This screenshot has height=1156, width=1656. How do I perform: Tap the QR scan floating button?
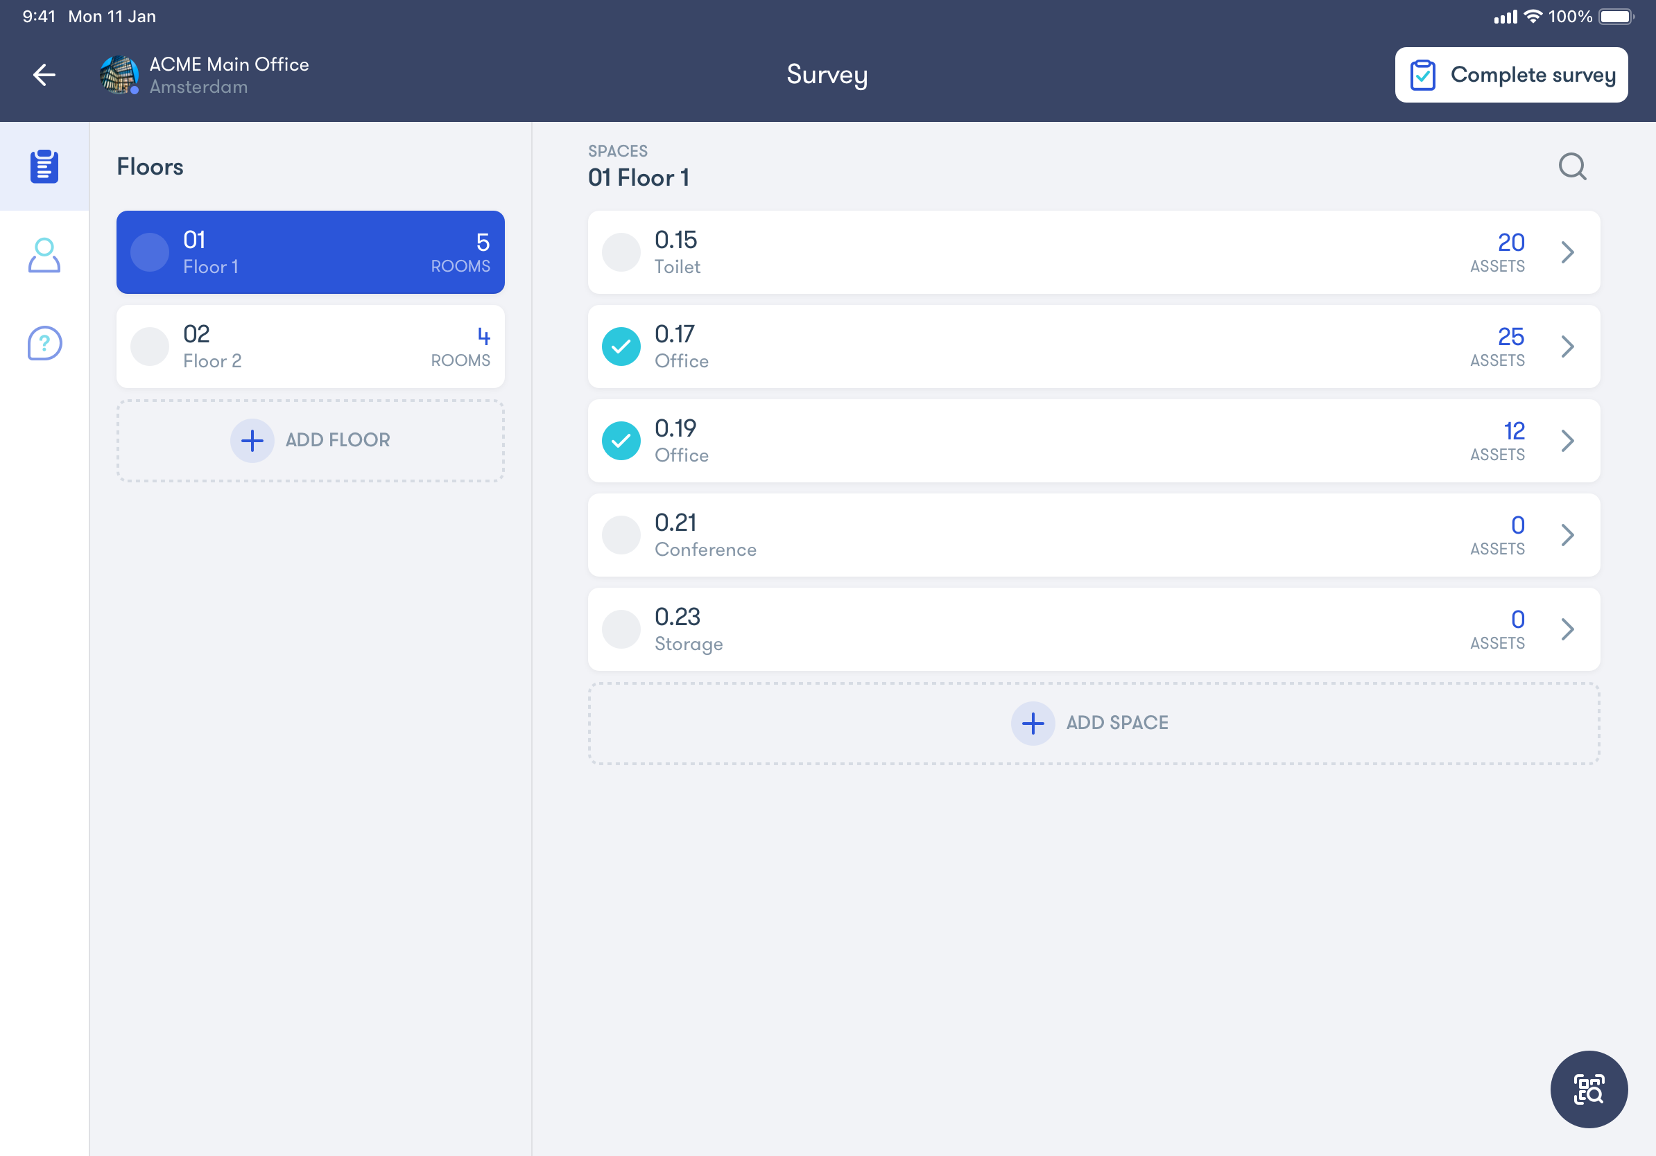(1588, 1088)
